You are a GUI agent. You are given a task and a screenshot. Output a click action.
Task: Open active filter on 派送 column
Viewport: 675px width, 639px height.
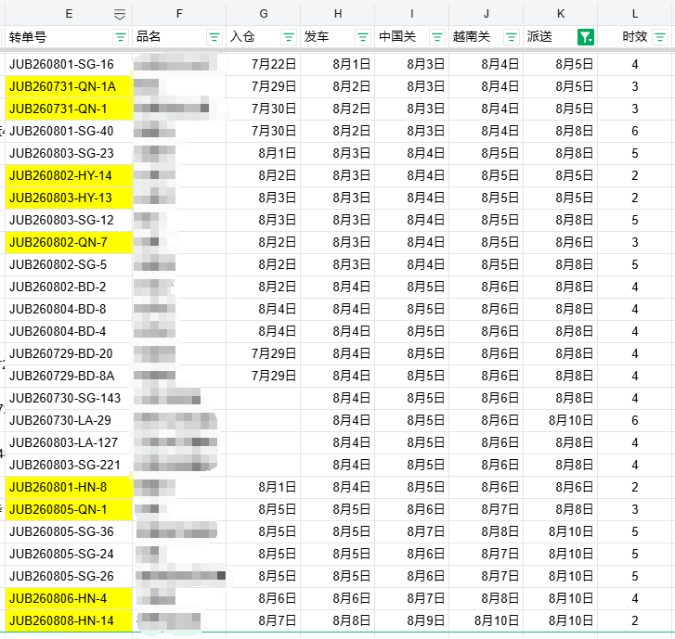coord(586,37)
